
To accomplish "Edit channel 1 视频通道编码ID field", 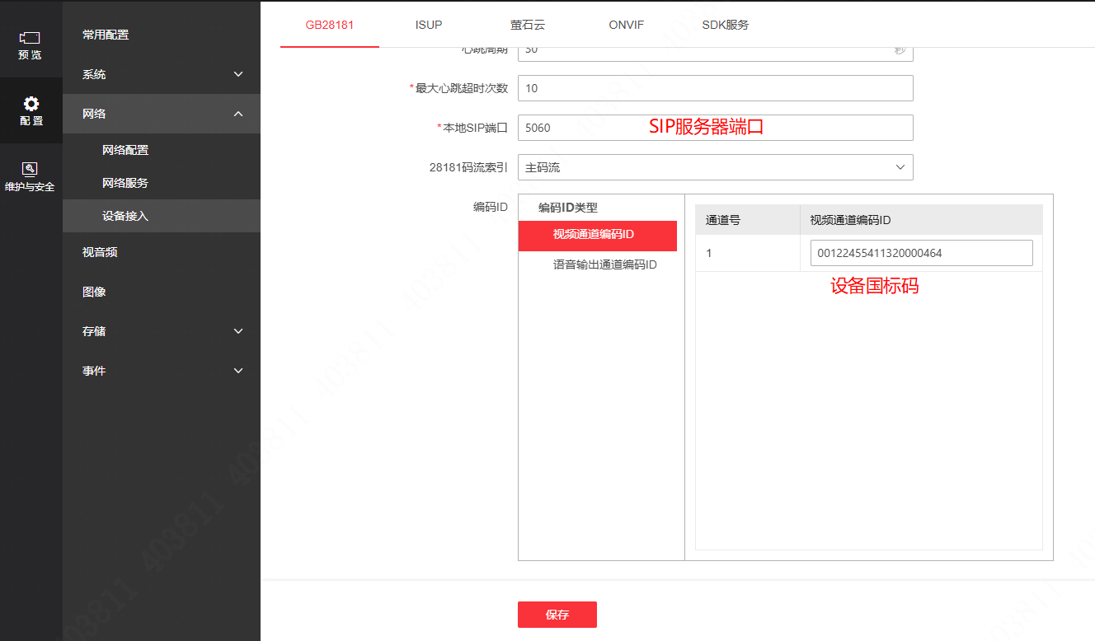I will pyautogui.click(x=921, y=253).
